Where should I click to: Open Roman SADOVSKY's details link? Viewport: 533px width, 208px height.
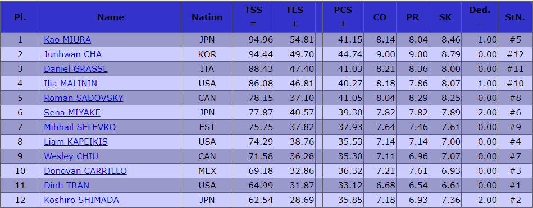pyautogui.click(x=83, y=98)
